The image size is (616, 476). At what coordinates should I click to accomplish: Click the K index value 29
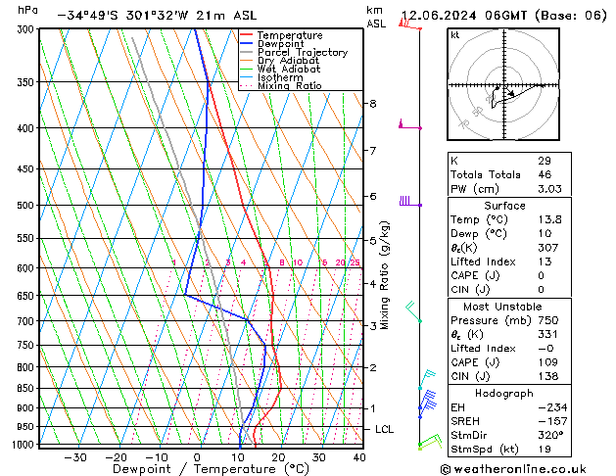point(545,161)
